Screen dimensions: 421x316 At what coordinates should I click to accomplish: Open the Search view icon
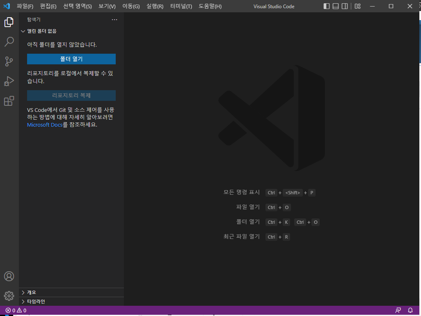pyautogui.click(x=9, y=42)
